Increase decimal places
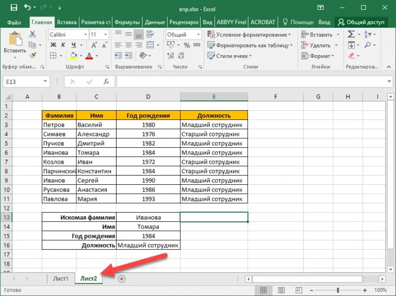 click(x=171, y=56)
